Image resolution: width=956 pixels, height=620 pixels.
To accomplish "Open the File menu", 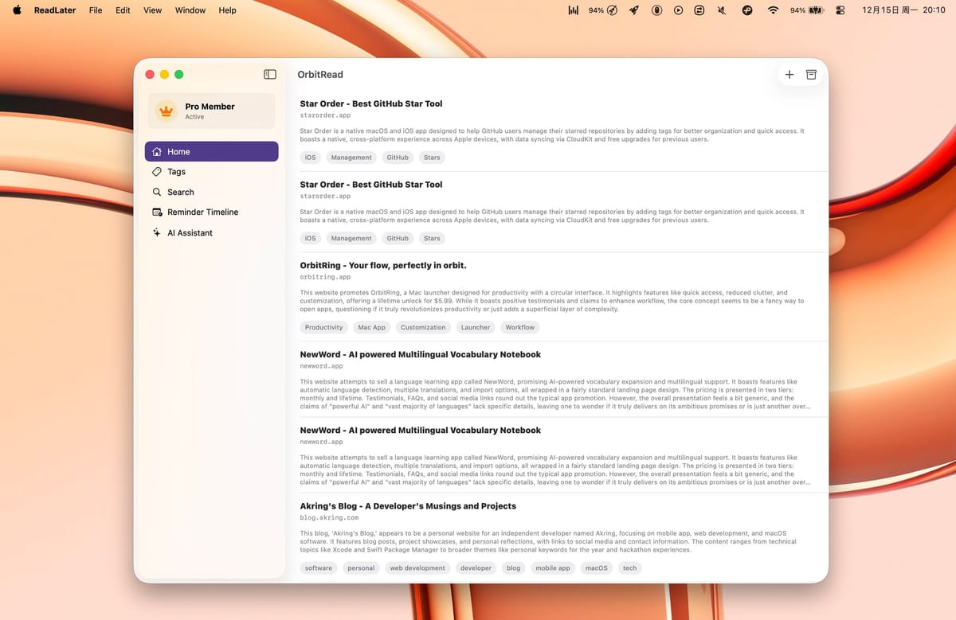I will click(x=96, y=10).
